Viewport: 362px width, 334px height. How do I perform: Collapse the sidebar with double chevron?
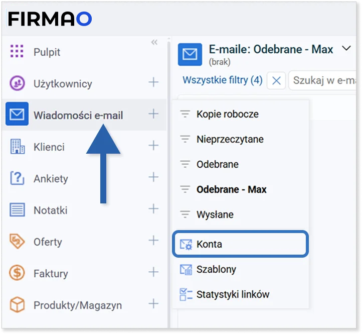click(154, 43)
